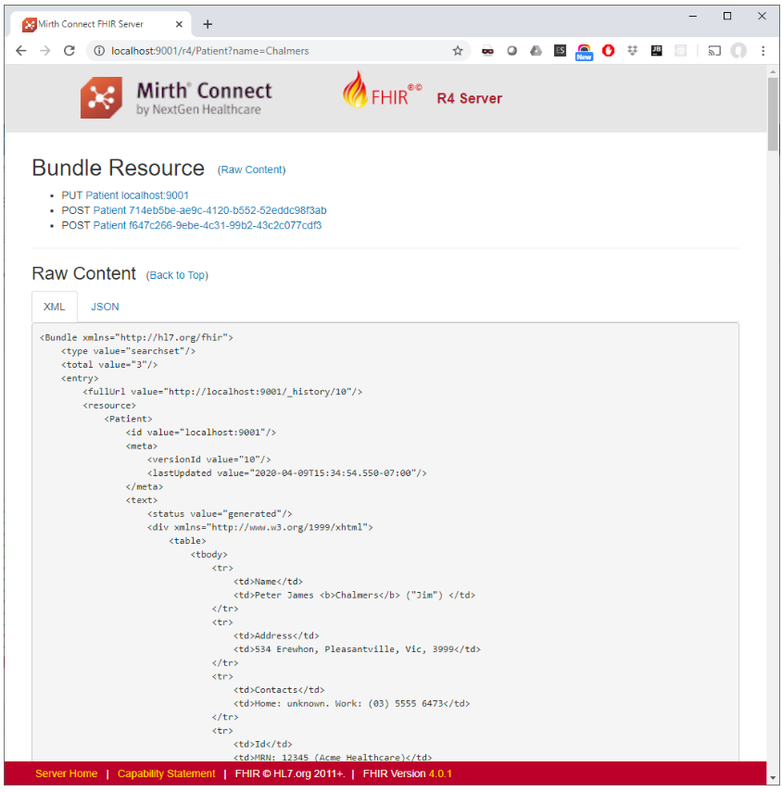Open the Capability Statement footer link

pos(166,773)
